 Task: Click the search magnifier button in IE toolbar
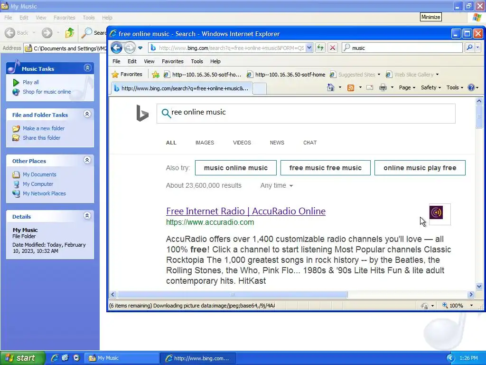tap(469, 48)
